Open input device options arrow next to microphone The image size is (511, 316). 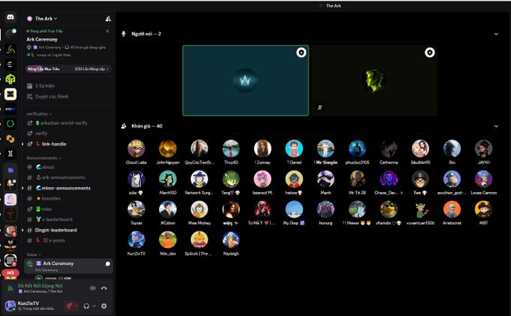coord(77,306)
